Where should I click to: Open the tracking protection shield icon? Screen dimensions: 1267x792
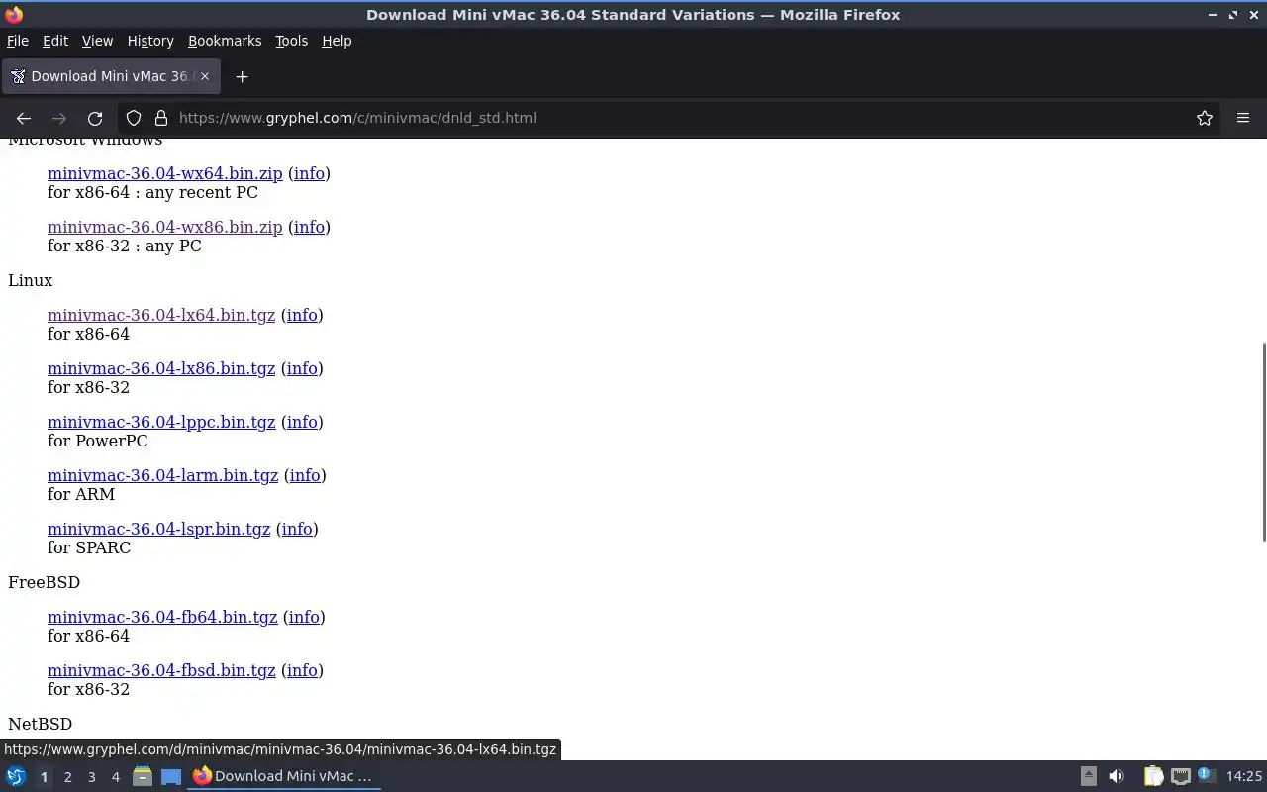[x=134, y=118]
